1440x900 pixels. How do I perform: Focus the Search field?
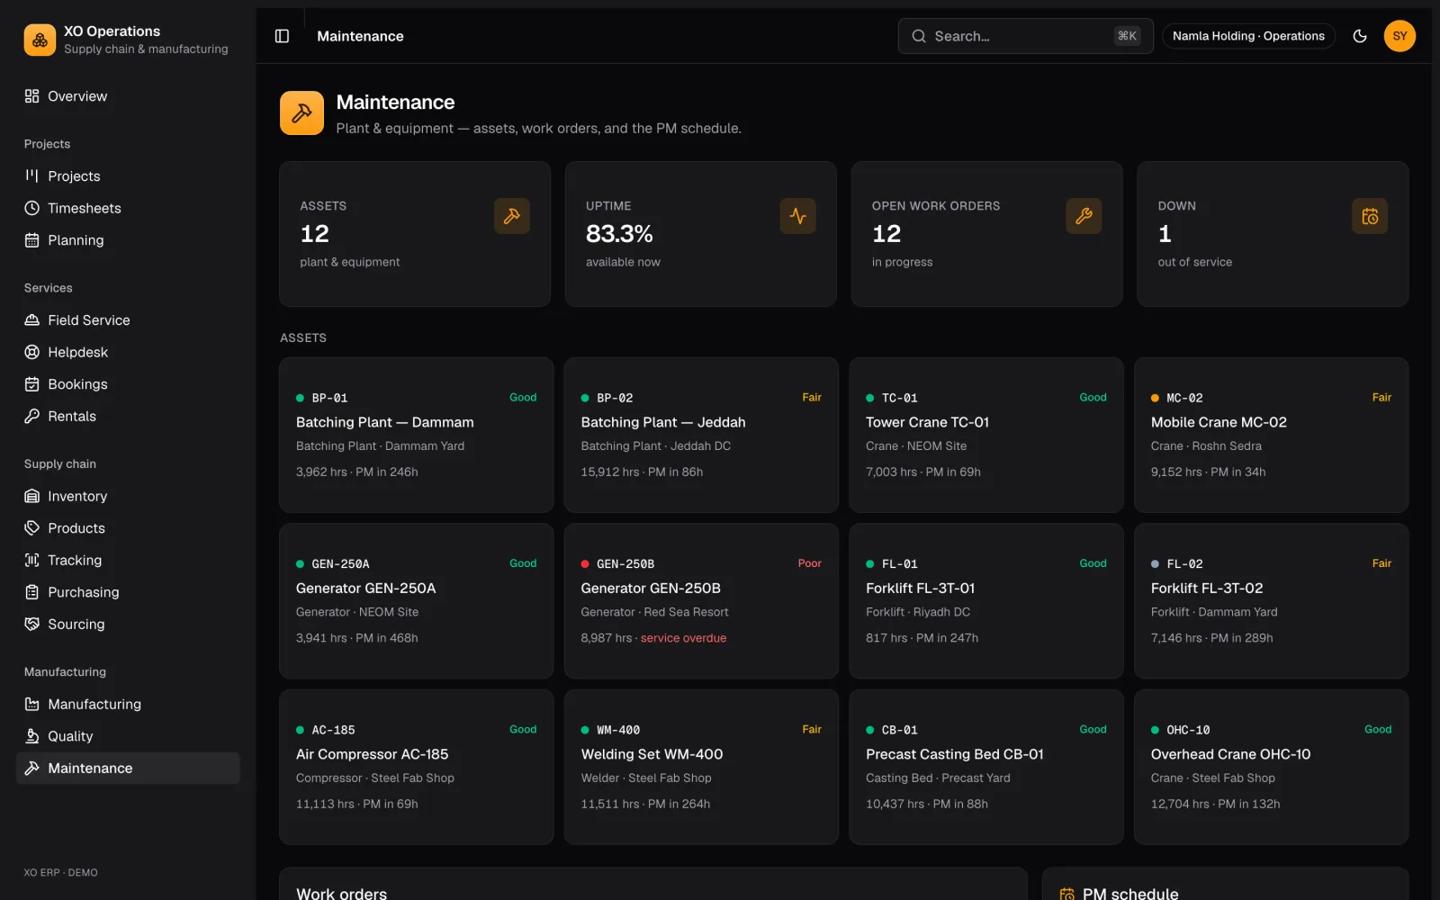coord(1025,36)
